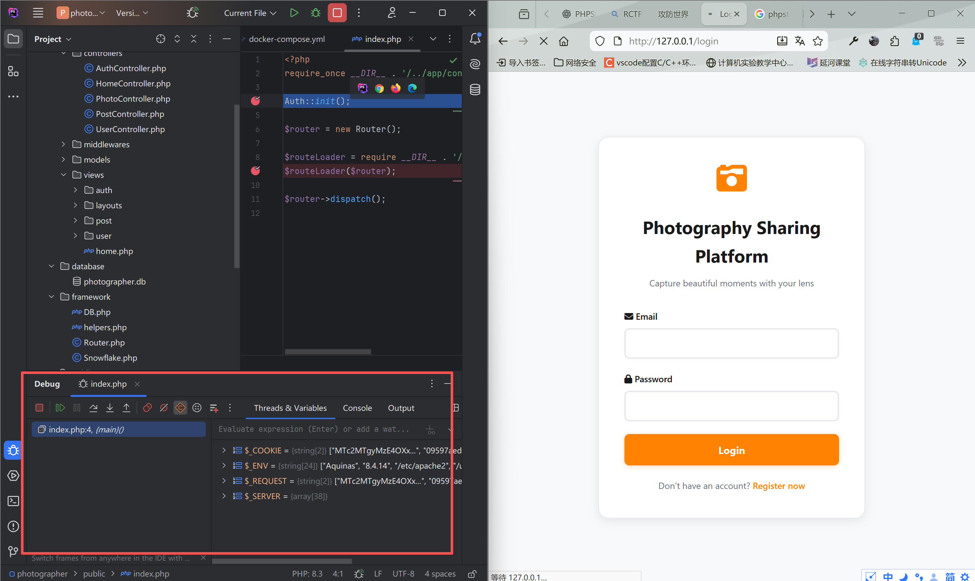Click the Resume Program debug icon
Image resolution: width=975 pixels, height=581 pixels.
[x=60, y=408]
